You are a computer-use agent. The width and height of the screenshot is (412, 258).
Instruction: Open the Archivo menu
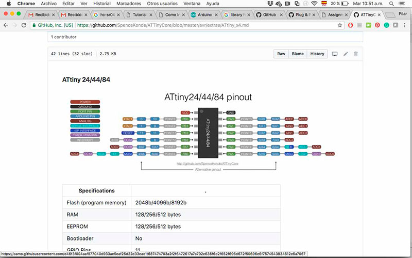(x=48, y=4)
